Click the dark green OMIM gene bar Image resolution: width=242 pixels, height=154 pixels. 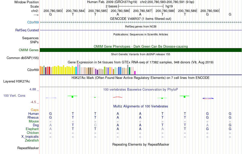[x=141, y=50]
